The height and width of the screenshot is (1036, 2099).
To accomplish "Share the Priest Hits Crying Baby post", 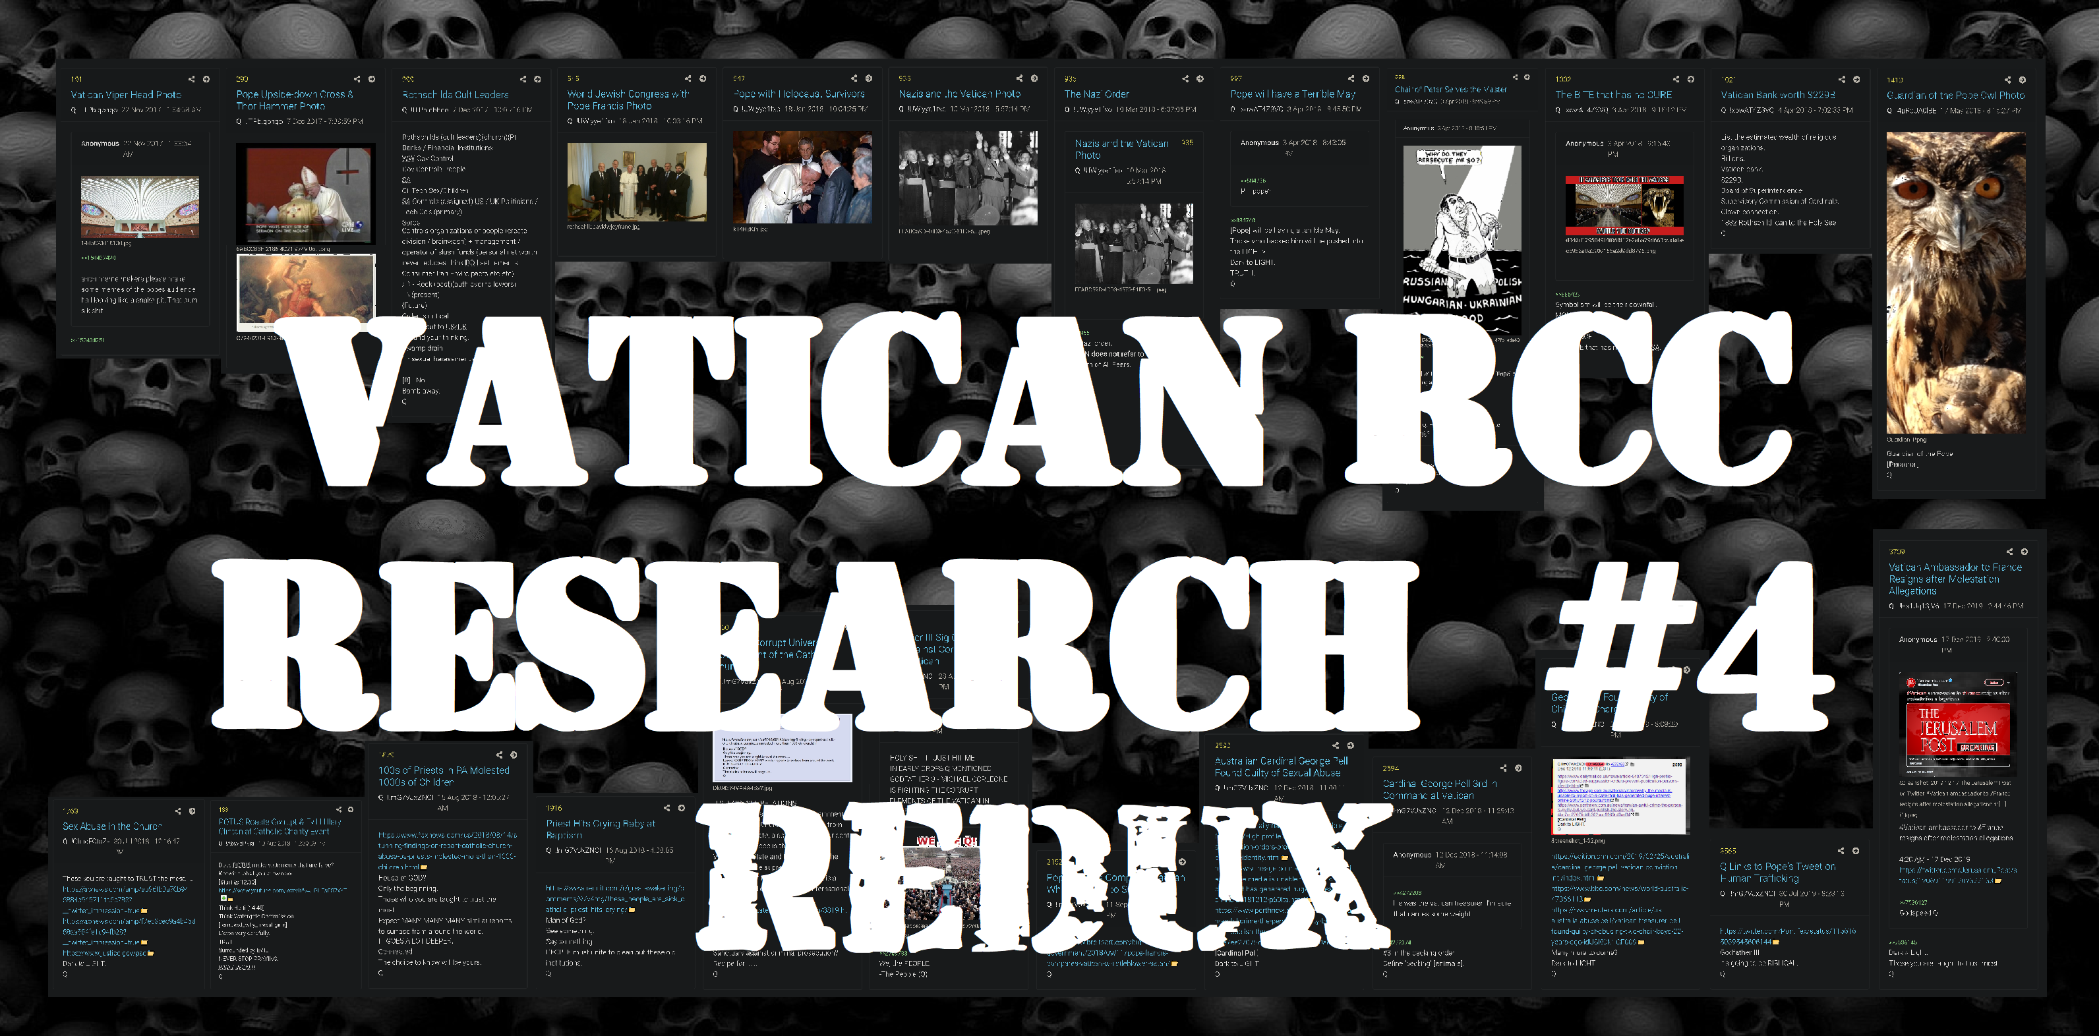I will pos(666,808).
